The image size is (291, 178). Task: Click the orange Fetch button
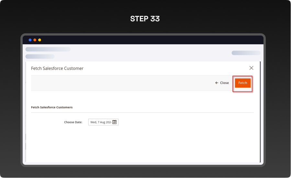pyautogui.click(x=242, y=83)
